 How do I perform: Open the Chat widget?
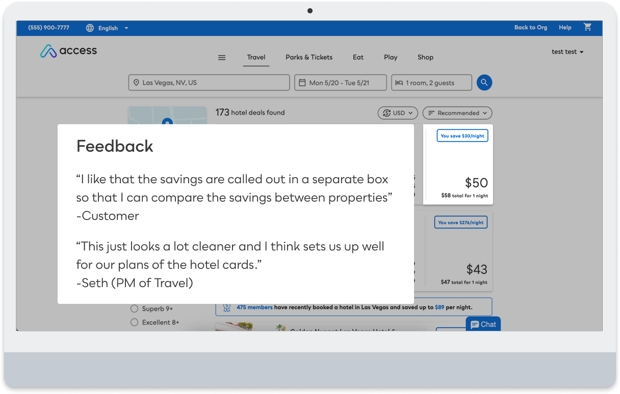(483, 324)
